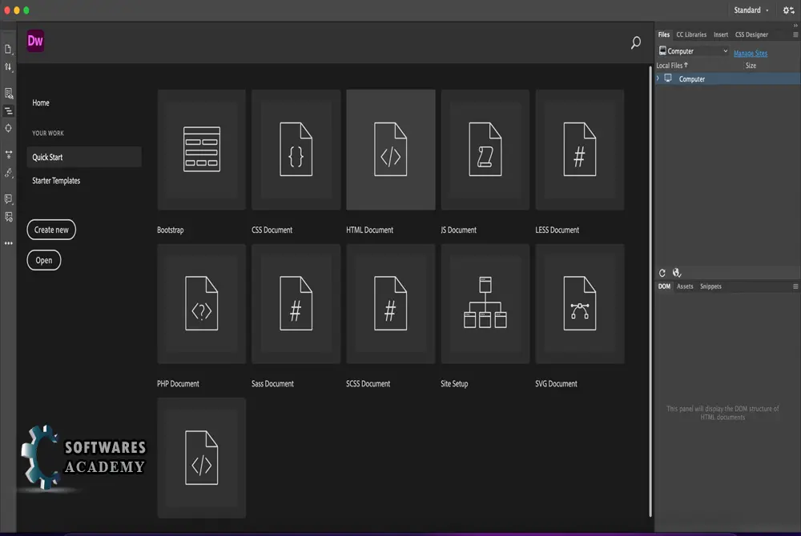Viewport: 801px width, 536px height.
Task: Click the Create new button
Action: (51, 230)
